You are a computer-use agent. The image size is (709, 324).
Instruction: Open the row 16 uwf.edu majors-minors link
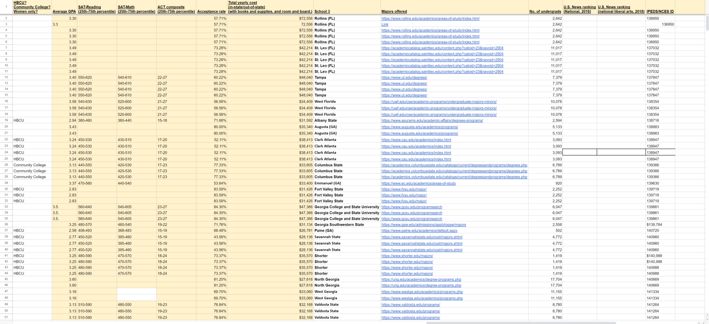(439, 102)
